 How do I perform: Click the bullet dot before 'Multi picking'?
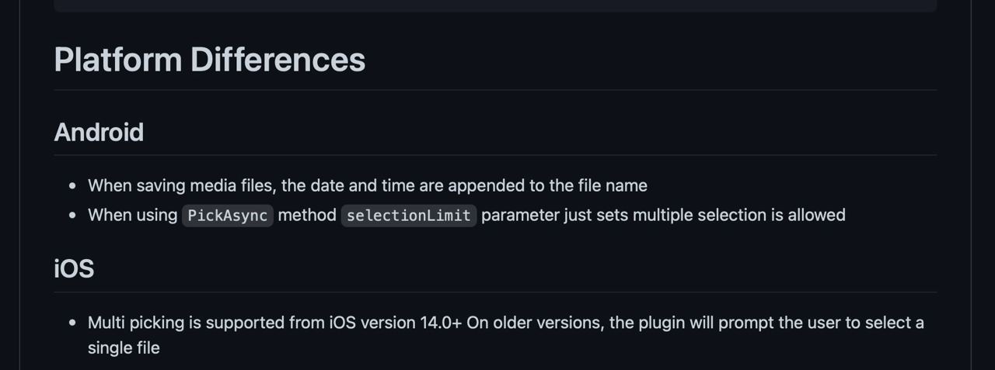(72, 323)
